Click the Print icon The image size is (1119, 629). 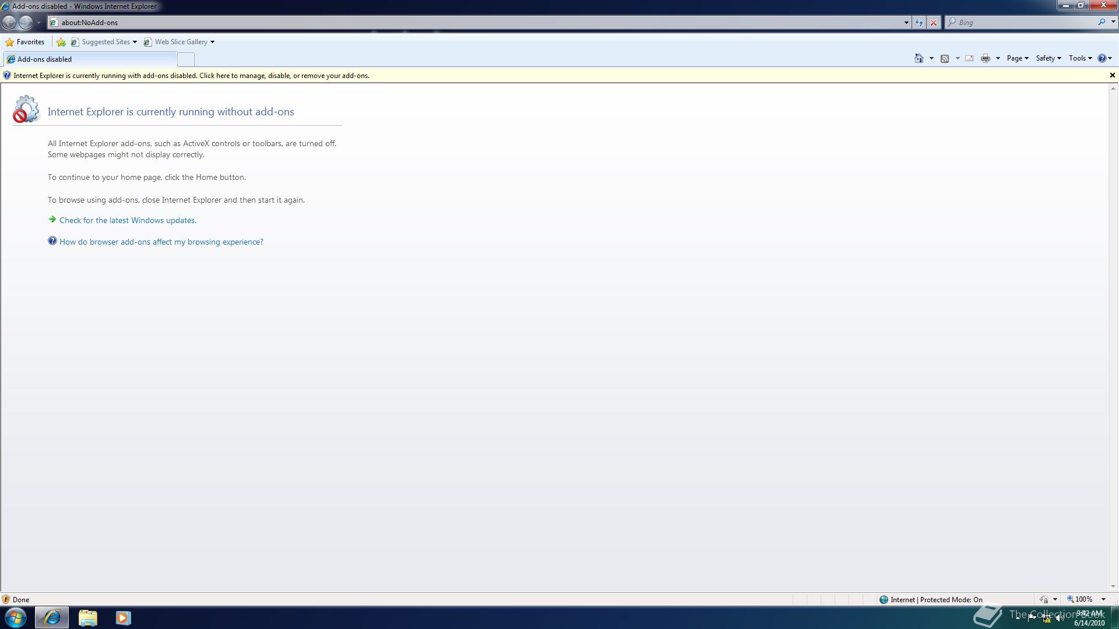pyautogui.click(x=985, y=58)
